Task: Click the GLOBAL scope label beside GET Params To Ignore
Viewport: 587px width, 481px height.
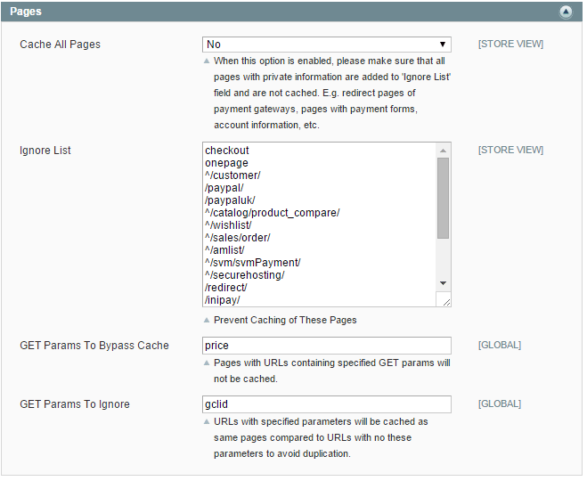Action: click(500, 404)
